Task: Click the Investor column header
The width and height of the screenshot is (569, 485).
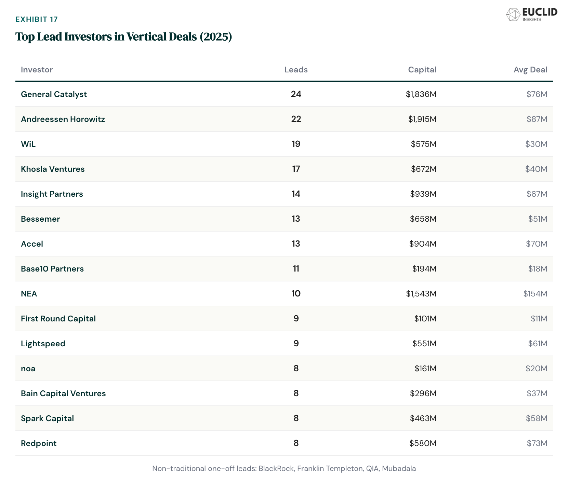Action: coord(37,70)
